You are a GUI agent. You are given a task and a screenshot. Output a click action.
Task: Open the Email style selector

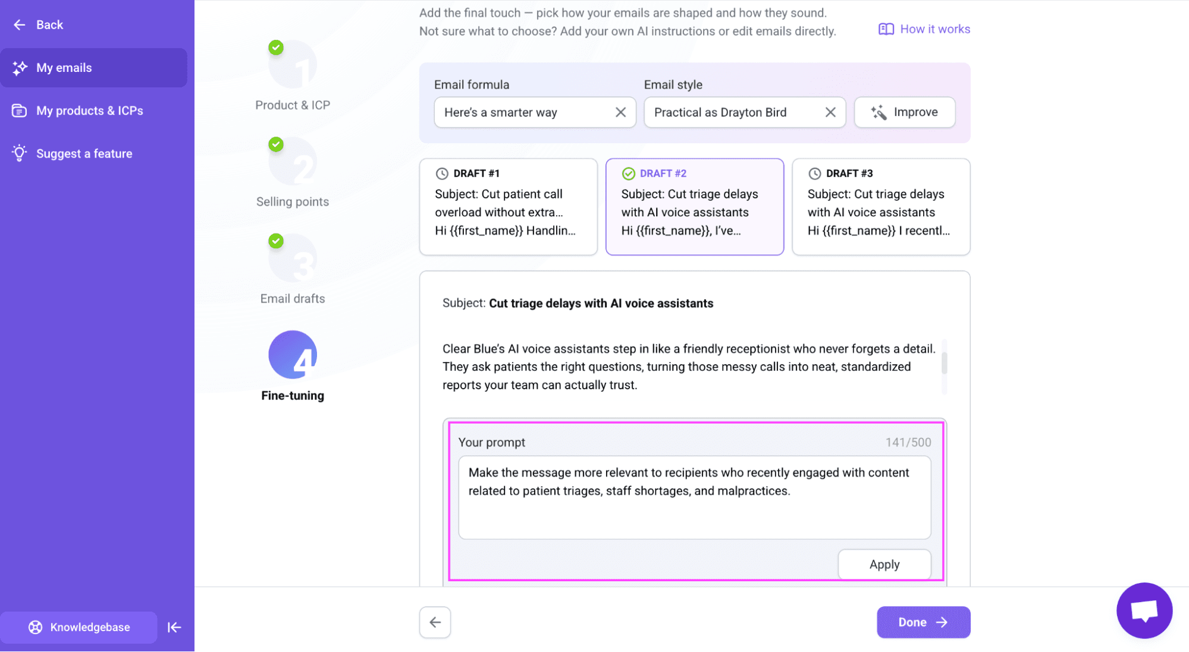point(738,112)
